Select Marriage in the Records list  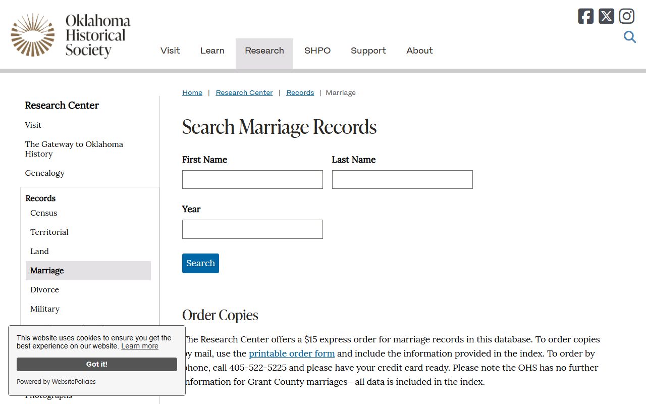point(88,271)
